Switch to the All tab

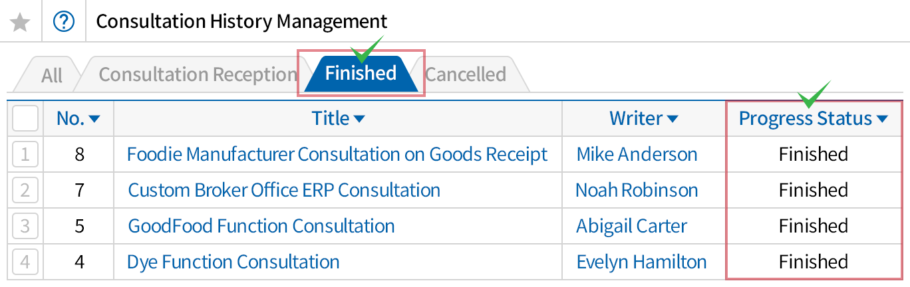51,74
